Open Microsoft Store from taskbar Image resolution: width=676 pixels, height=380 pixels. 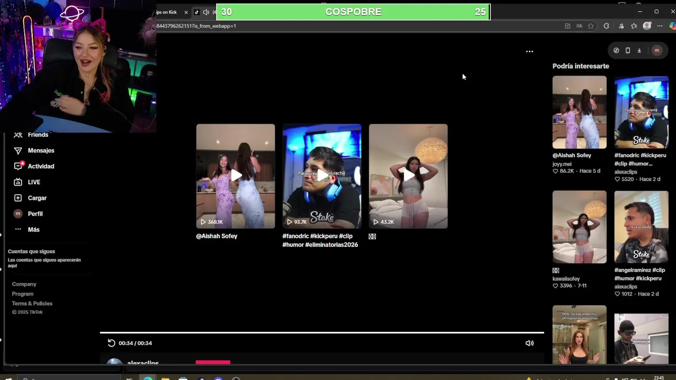pos(183,378)
